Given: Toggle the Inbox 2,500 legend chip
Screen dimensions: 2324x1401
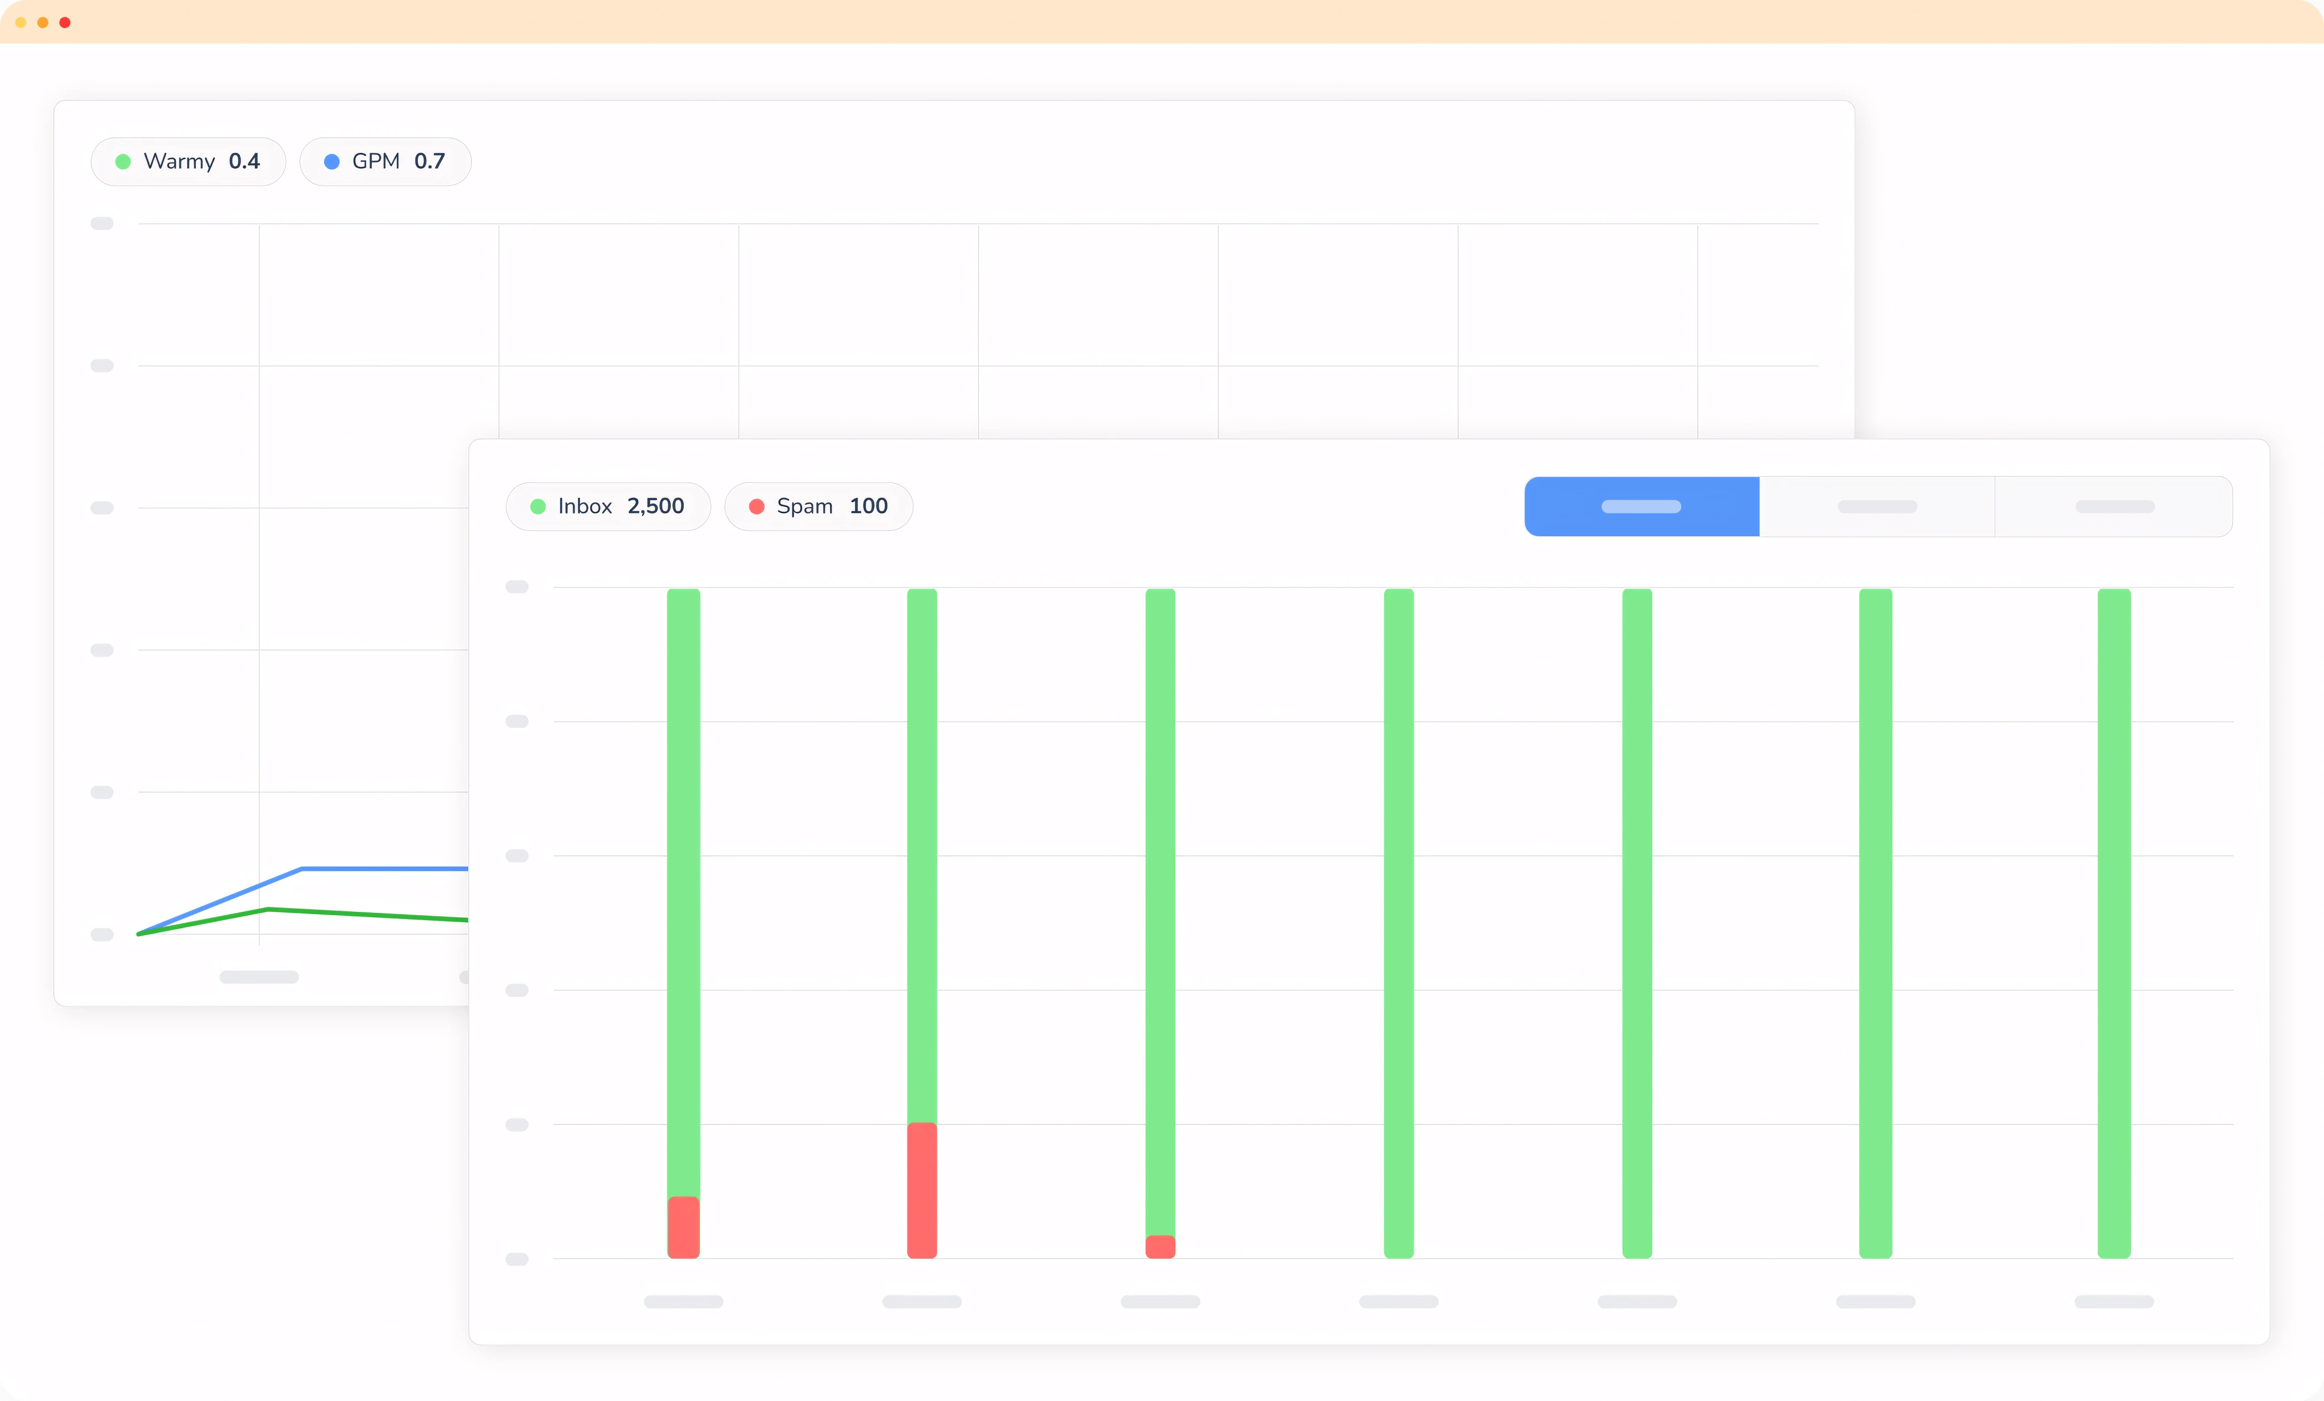Looking at the screenshot, I should coord(608,507).
